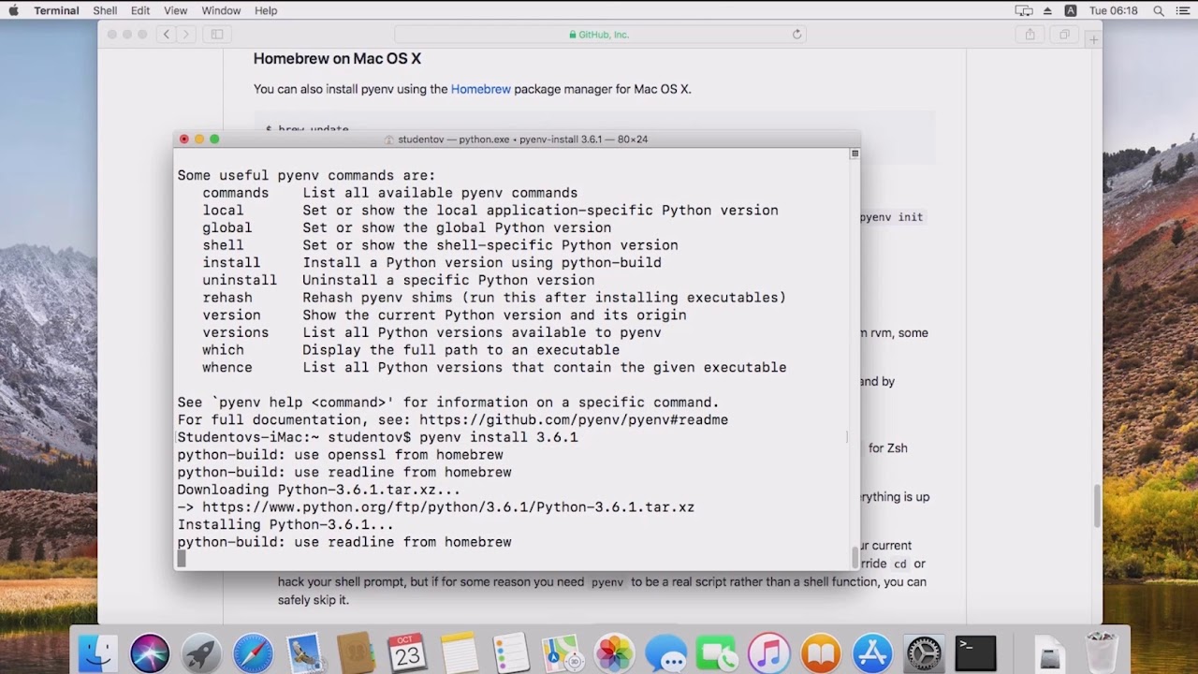Click the Safari page scrollbar

(1098, 505)
